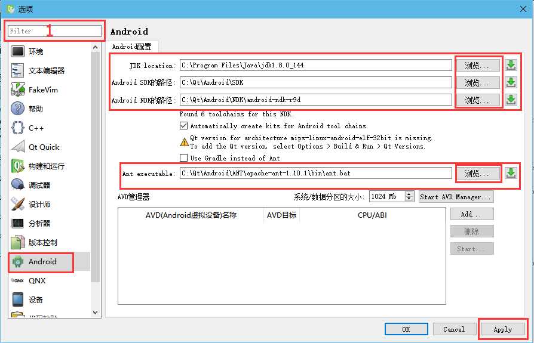Click the Ant executable path field
This screenshot has width=534, height=343.
coord(316,174)
